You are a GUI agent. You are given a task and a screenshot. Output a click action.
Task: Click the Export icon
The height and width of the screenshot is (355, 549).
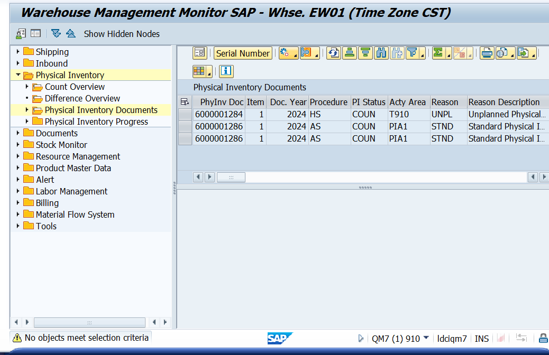pyautogui.click(x=523, y=53)
